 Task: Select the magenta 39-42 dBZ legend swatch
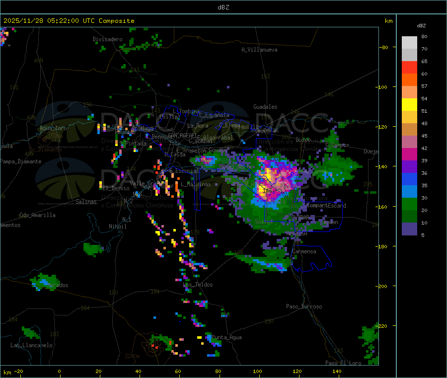click(409, 154)
